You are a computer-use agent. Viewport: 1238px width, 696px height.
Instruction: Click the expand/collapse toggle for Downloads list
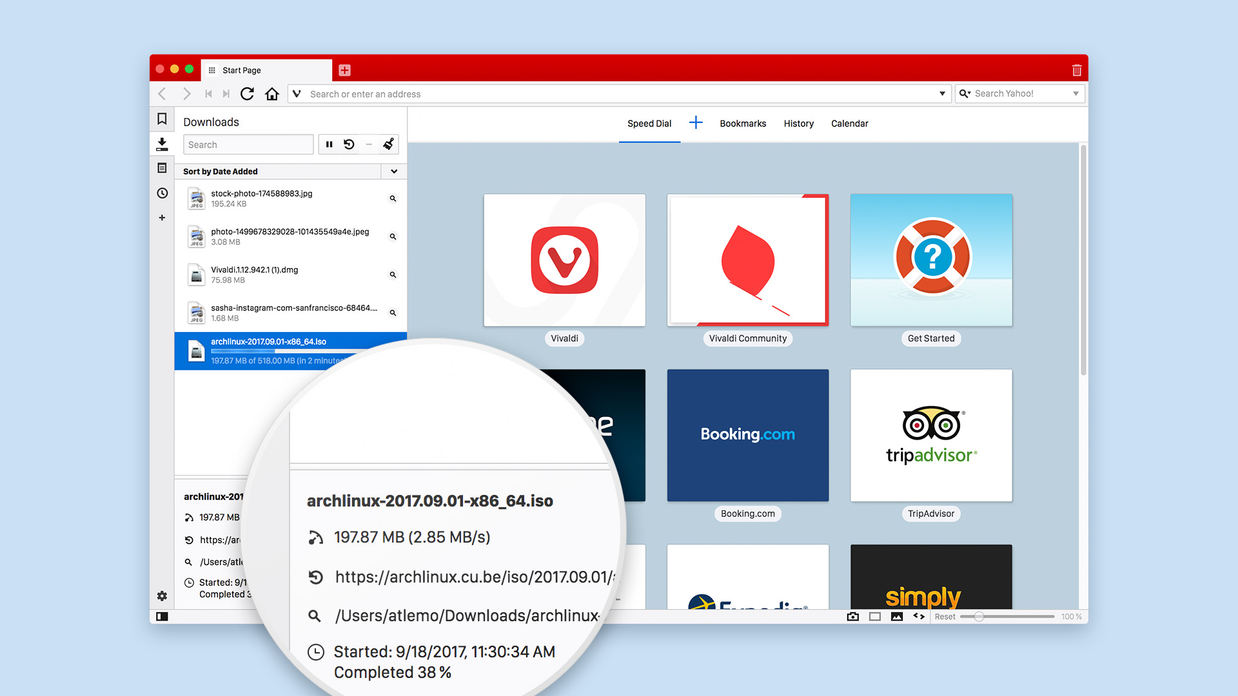tap(393, 171)
